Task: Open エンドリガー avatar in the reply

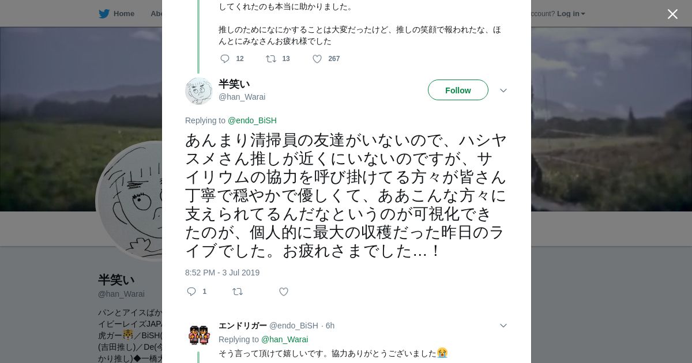Action: 199,335
